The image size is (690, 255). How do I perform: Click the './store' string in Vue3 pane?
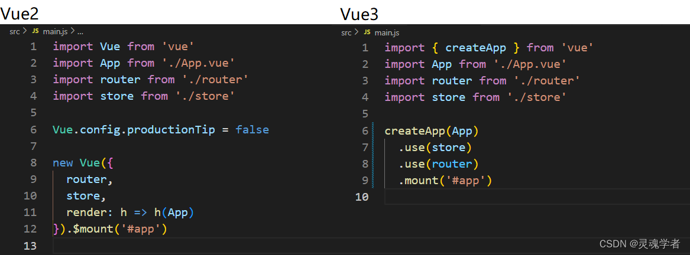coord(537,97)
